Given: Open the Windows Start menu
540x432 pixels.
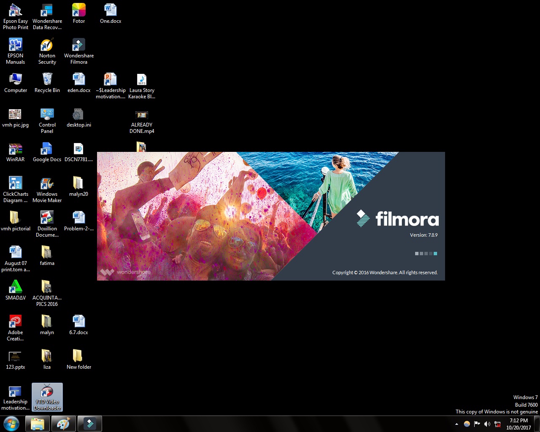Looking at the screenshot, I should coord(11,424).
